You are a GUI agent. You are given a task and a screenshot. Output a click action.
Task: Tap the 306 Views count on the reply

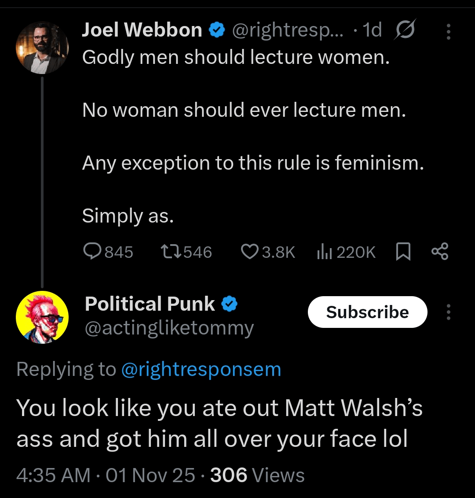257,476
